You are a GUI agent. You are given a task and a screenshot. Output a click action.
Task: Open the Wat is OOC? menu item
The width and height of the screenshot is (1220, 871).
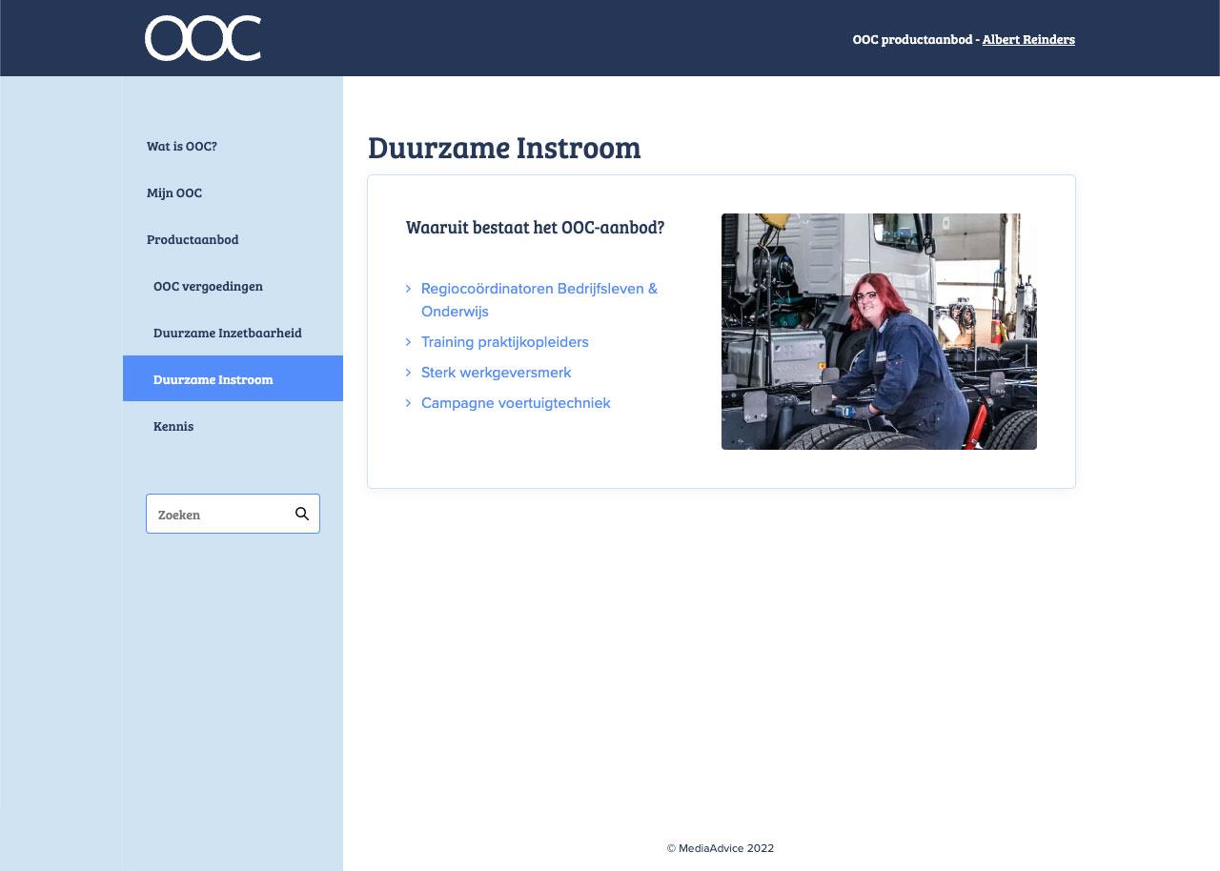182,146
